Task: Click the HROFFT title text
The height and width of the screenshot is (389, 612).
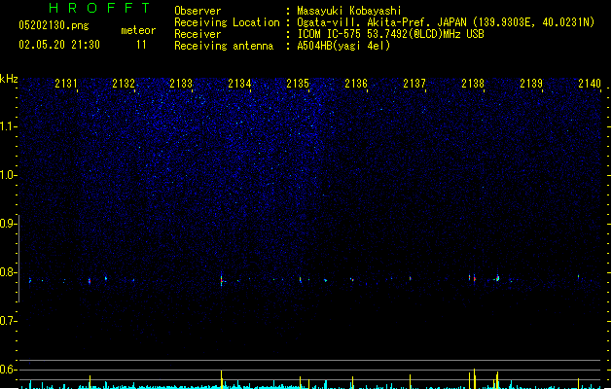Action: click(99, 8)
